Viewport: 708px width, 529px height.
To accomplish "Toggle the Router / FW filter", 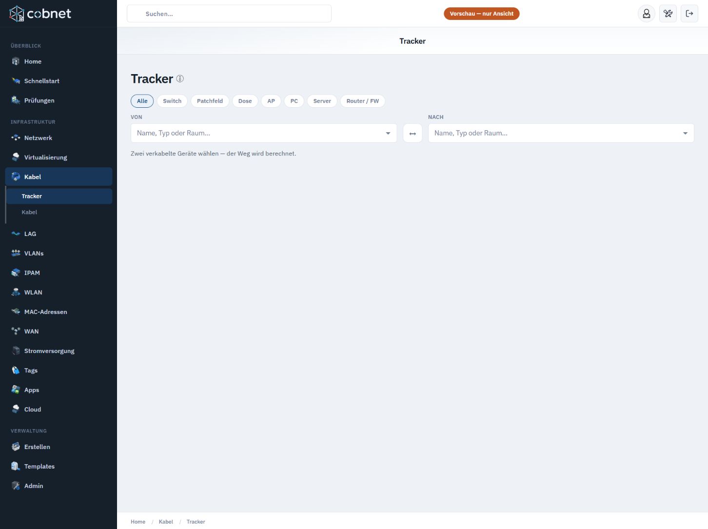I will (x=363, y=101).
